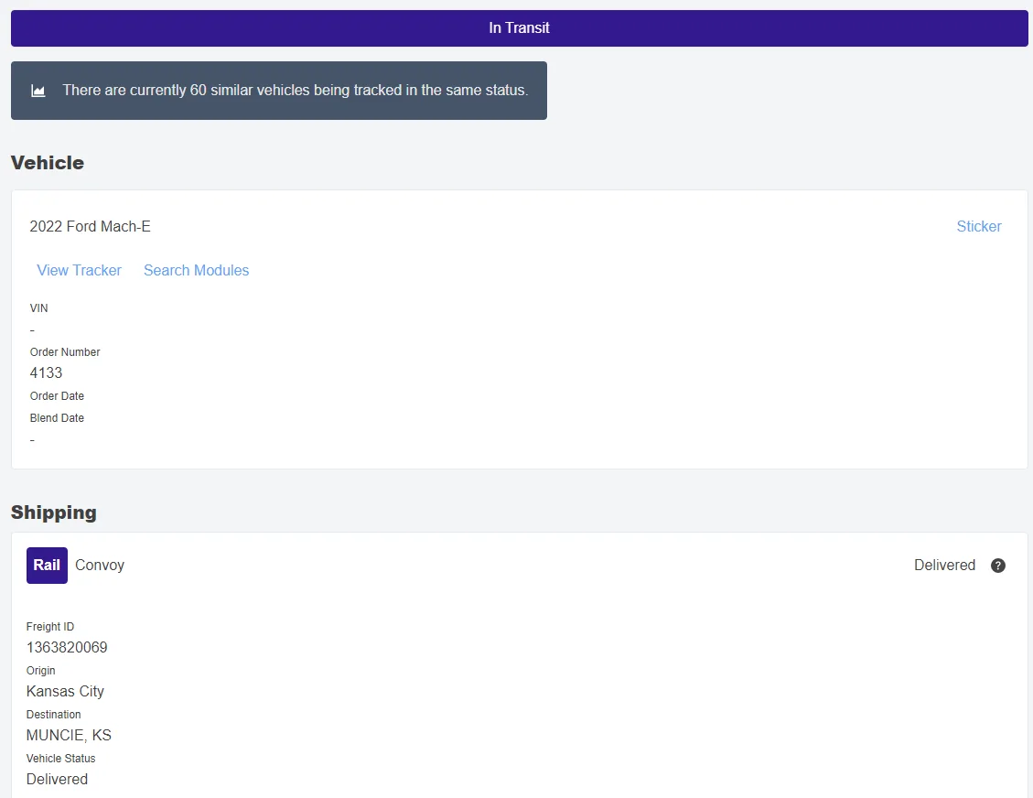Open the Search Modules link
Viewport: 1033px width, 798px height.
coord(197,270)
